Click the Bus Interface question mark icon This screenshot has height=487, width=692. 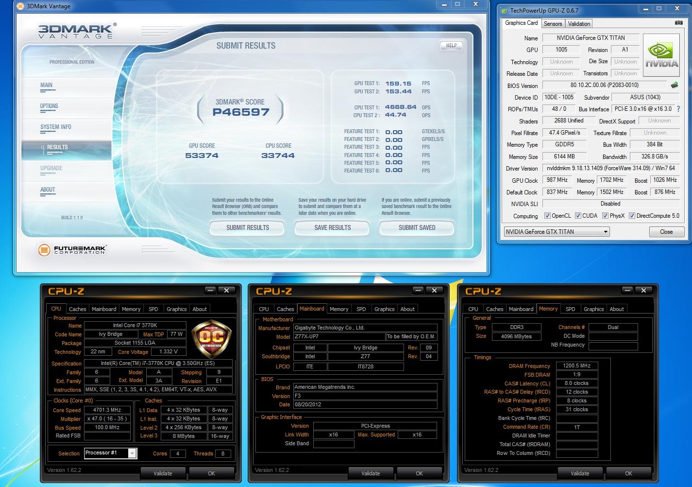point(678,109)
